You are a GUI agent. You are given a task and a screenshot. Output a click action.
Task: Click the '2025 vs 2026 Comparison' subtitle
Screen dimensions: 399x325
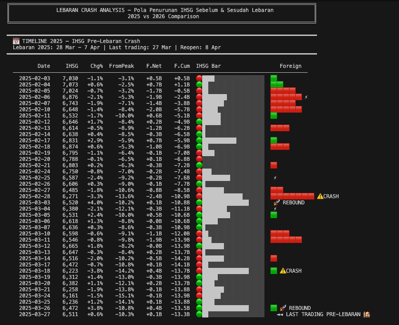click(163, 16)
